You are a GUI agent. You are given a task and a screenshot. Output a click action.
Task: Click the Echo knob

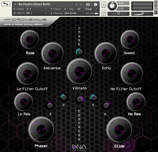pyautogui.click(x=106, y=54)
